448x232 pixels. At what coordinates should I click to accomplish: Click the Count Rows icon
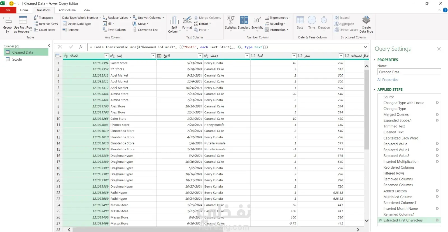(x=36, y=30)
